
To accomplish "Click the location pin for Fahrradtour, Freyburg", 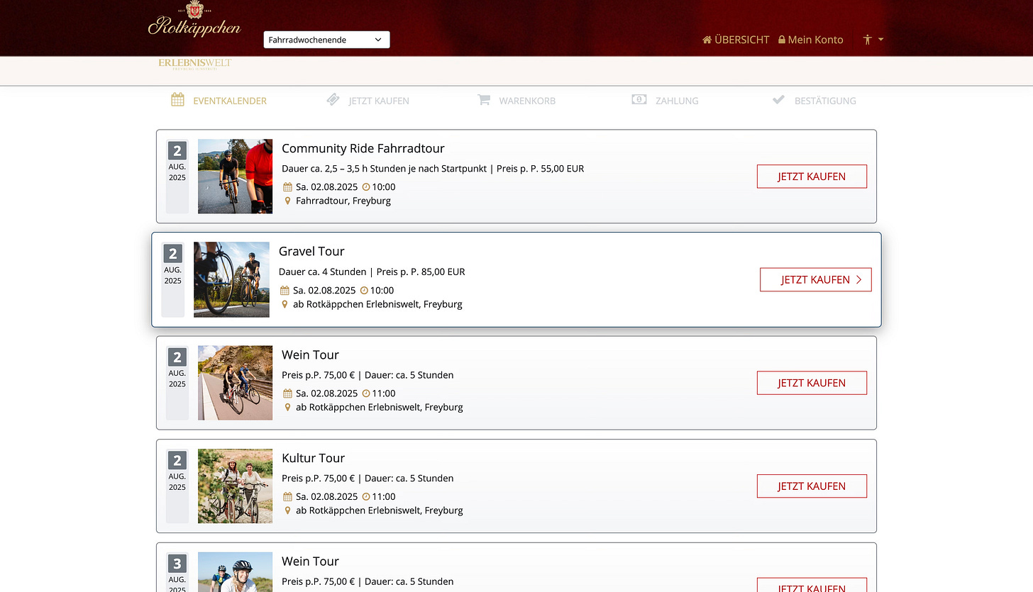I will tap(287, 201).
